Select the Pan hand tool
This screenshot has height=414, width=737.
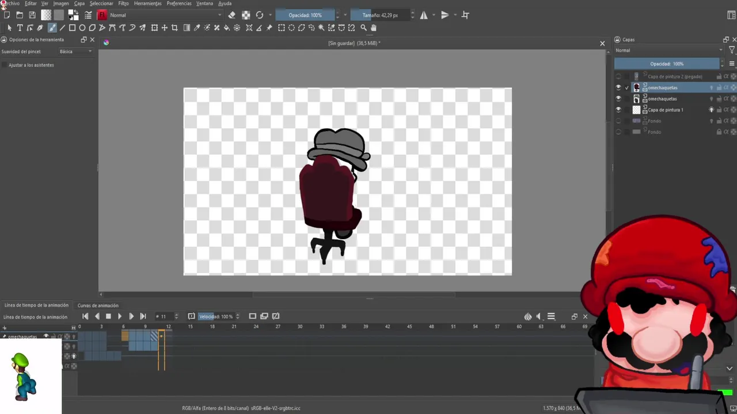pyautogui.click(x=374, y=28)
